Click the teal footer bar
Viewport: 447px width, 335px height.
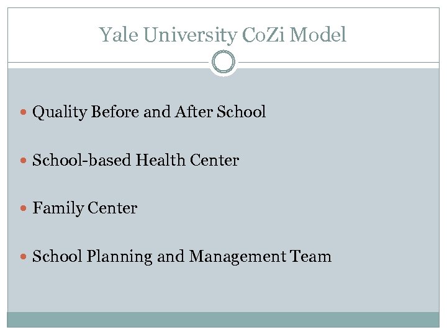point(223,319)
